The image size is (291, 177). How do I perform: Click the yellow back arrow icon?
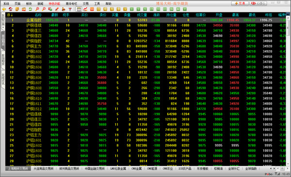coord(4,9)
